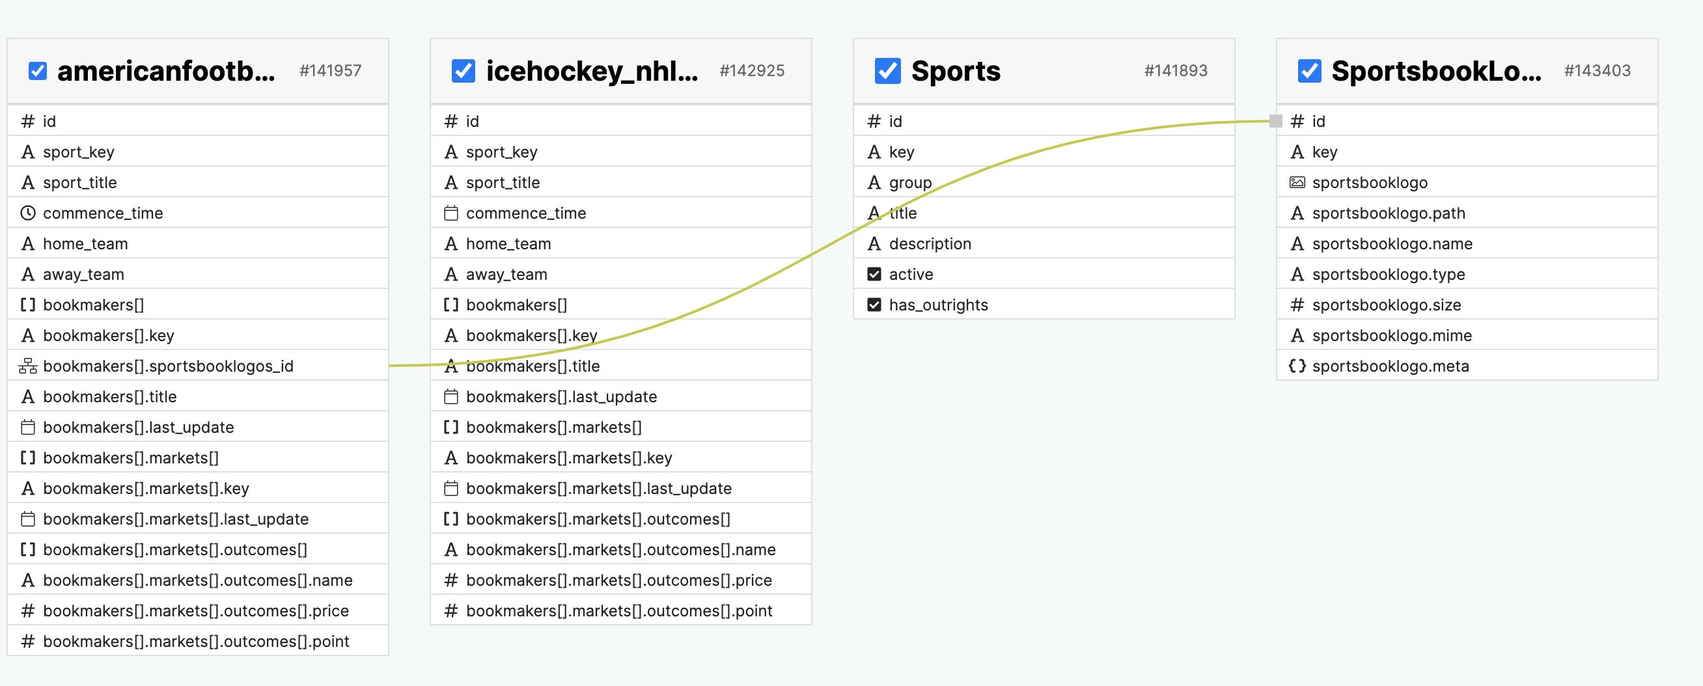Select home_team field in icehockey_nhl table
1703x686 pixels.
pyautogui.click(x=508, y=244)
